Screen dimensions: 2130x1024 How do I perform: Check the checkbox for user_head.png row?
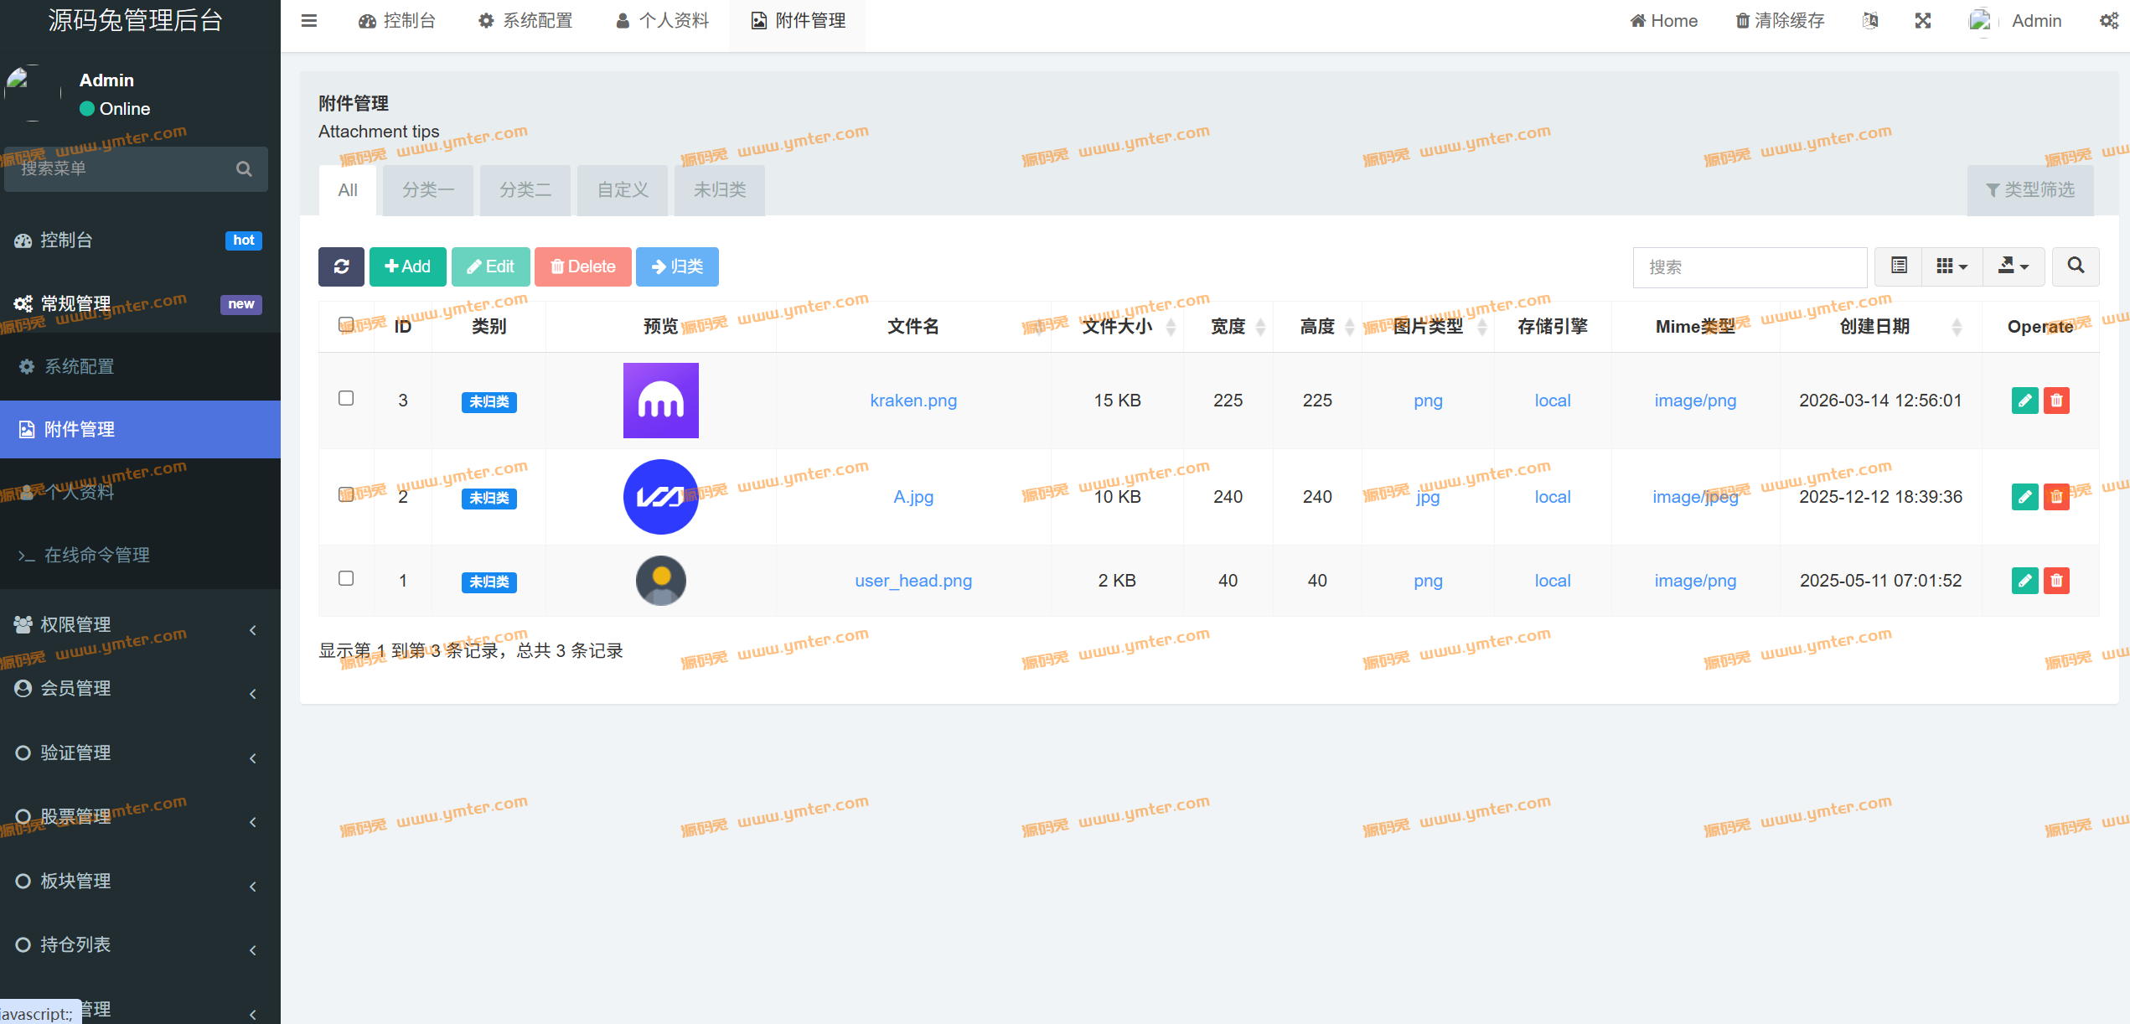click(x=346, y=578)
